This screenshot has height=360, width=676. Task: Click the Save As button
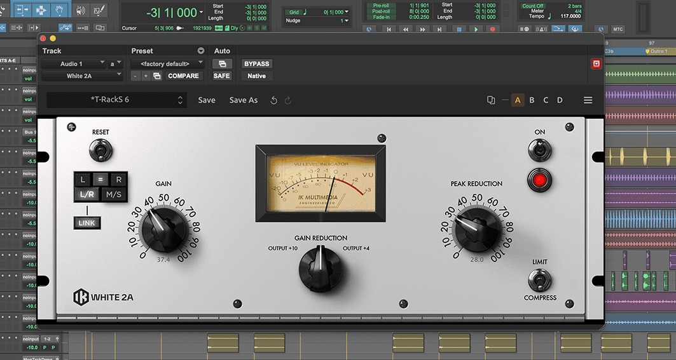(244, 100)
